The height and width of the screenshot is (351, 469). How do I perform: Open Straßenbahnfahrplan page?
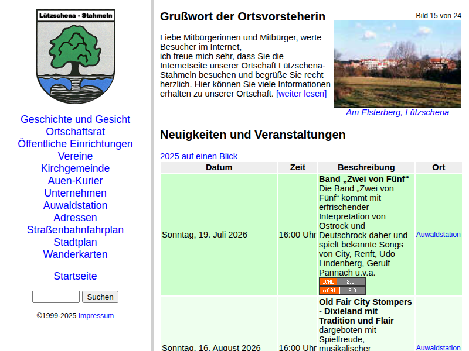pos(76,230)
